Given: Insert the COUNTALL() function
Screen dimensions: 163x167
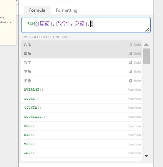Looking at the screenshot, I should pyautogui.click(x=81, y=117).
